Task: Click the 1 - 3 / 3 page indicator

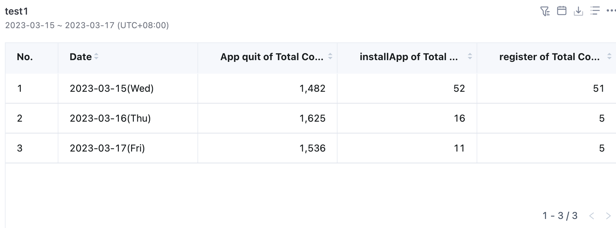Action: [560, 216]
